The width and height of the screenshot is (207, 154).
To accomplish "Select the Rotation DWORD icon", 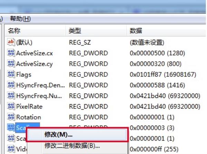I will pyautogui.click(x=11, y=117).
